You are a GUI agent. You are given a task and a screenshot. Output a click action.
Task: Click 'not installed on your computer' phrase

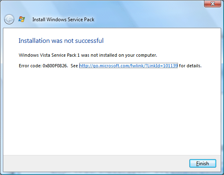pyautogui.click(x=124, y=55)
